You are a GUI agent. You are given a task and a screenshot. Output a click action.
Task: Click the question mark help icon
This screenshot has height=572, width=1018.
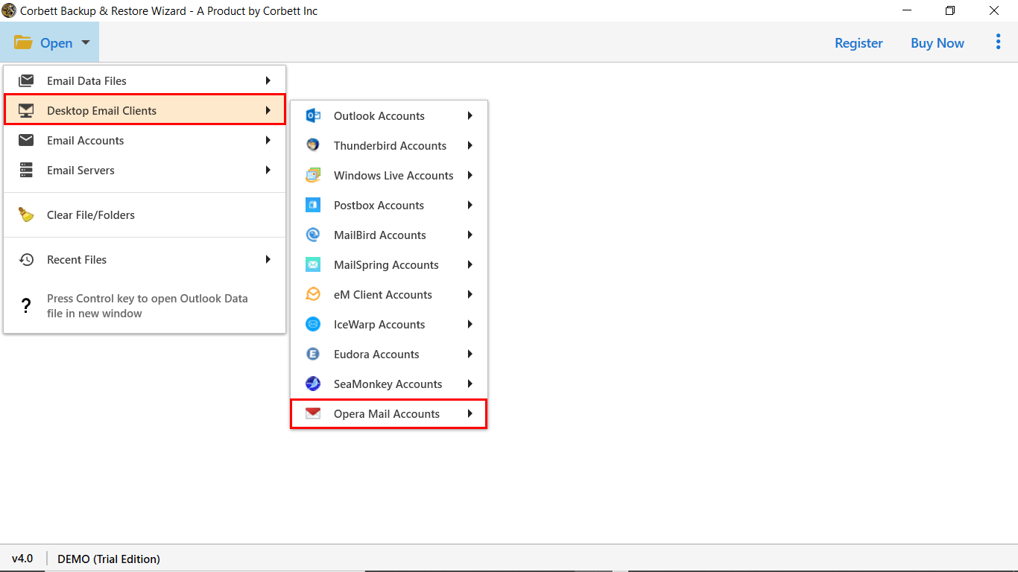(x=26, y=305)
